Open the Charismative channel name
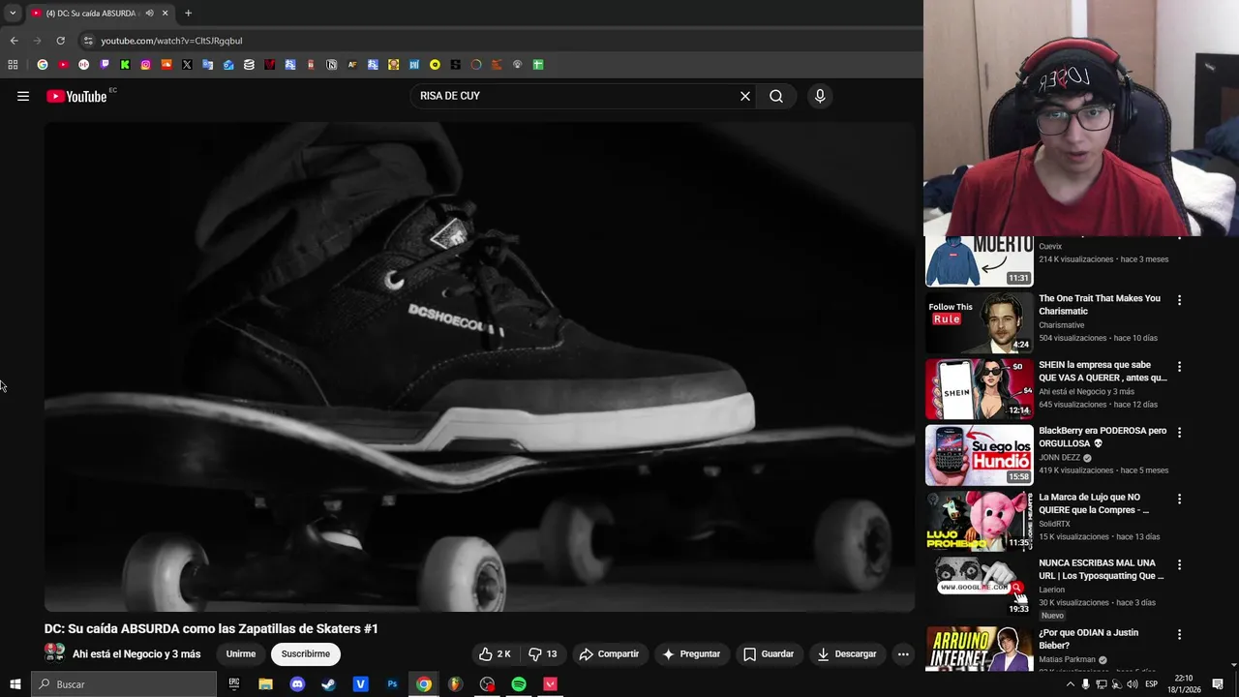1239x697 pixels. (1061, 325)
